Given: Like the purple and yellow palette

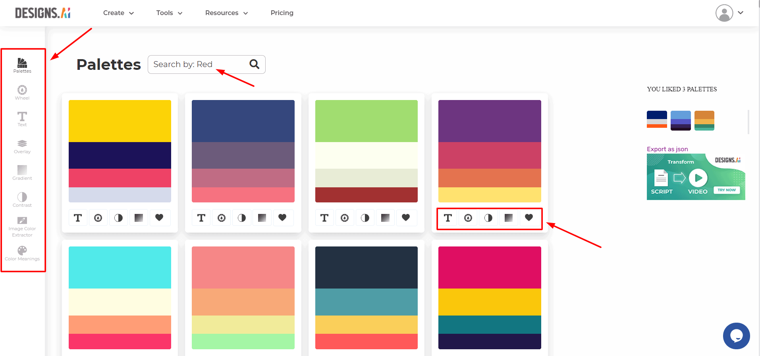Looking at the screenshot, I should tap(529, 217).
